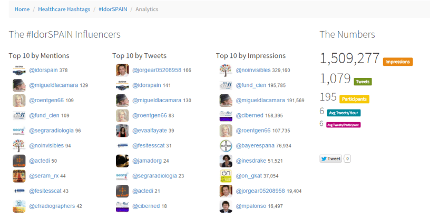Click the green Tweets badge

[362, 82]
